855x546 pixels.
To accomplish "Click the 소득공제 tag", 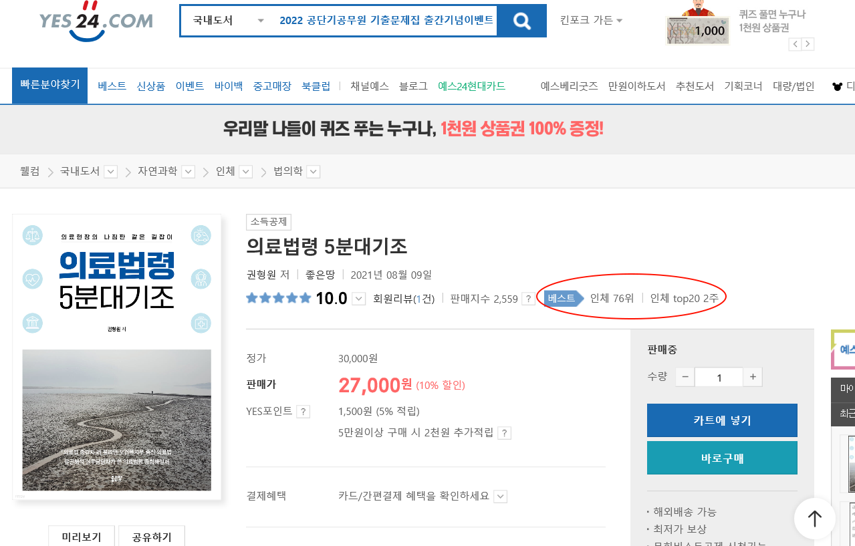I will (x=269, y=223).
